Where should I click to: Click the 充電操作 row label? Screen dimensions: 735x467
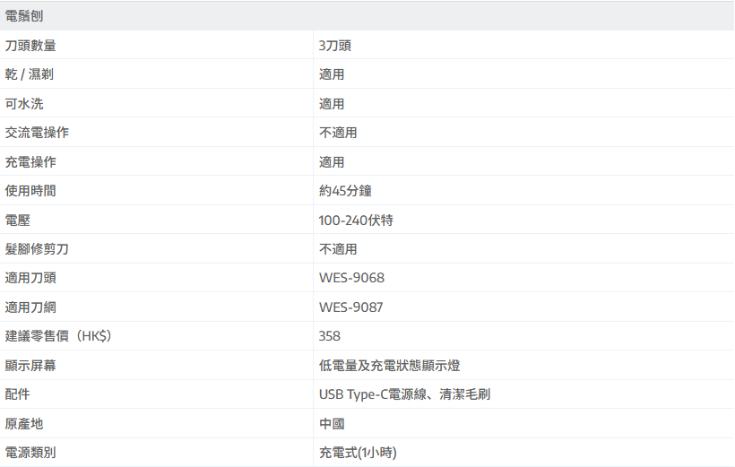click(x=30, y=162)
